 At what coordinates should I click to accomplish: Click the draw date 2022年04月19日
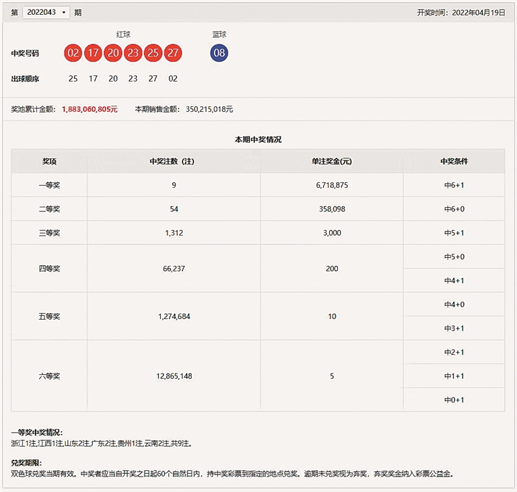point(478,12)
